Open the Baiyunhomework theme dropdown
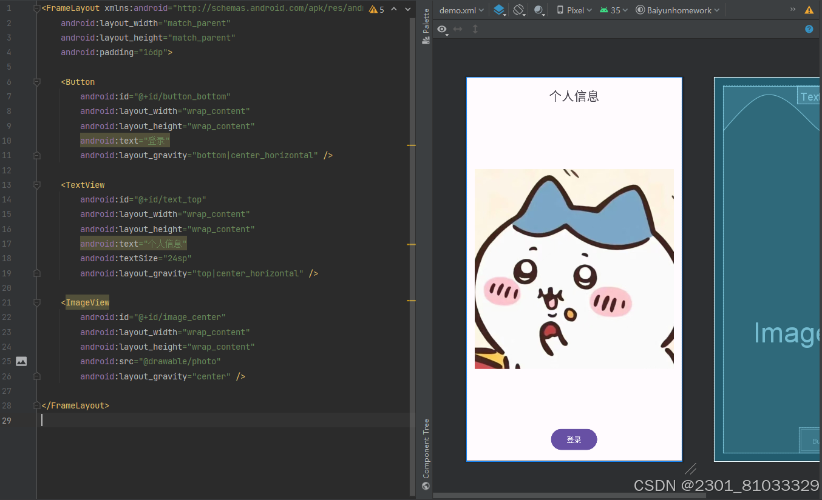The height and width of the screenshot is (500, 822). (x=678, y=10)
